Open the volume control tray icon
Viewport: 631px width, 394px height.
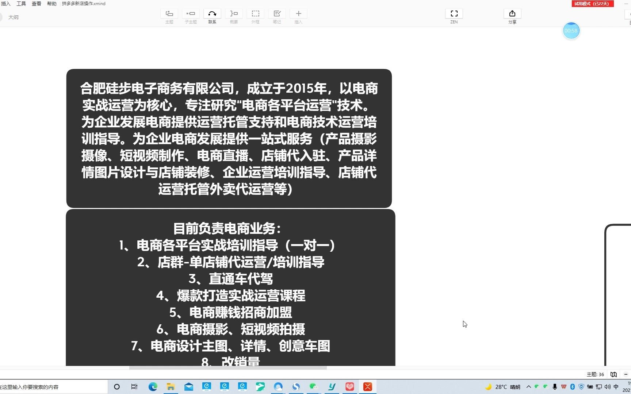608,387
